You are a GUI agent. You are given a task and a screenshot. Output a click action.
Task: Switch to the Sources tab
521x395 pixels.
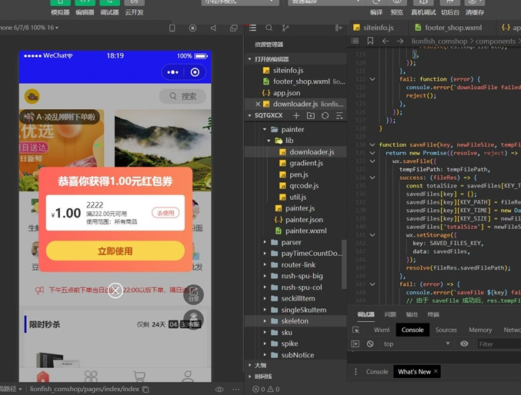446,330
